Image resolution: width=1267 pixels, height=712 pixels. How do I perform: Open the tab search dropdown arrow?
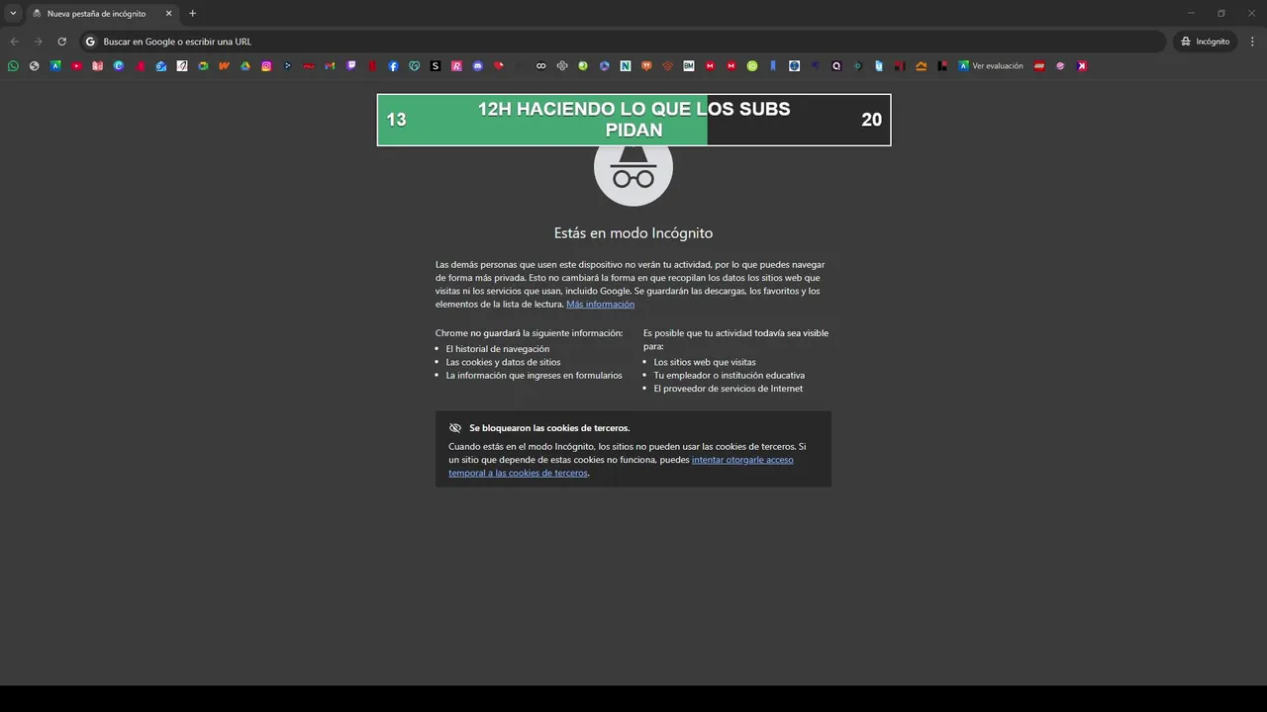click(13, 14)
